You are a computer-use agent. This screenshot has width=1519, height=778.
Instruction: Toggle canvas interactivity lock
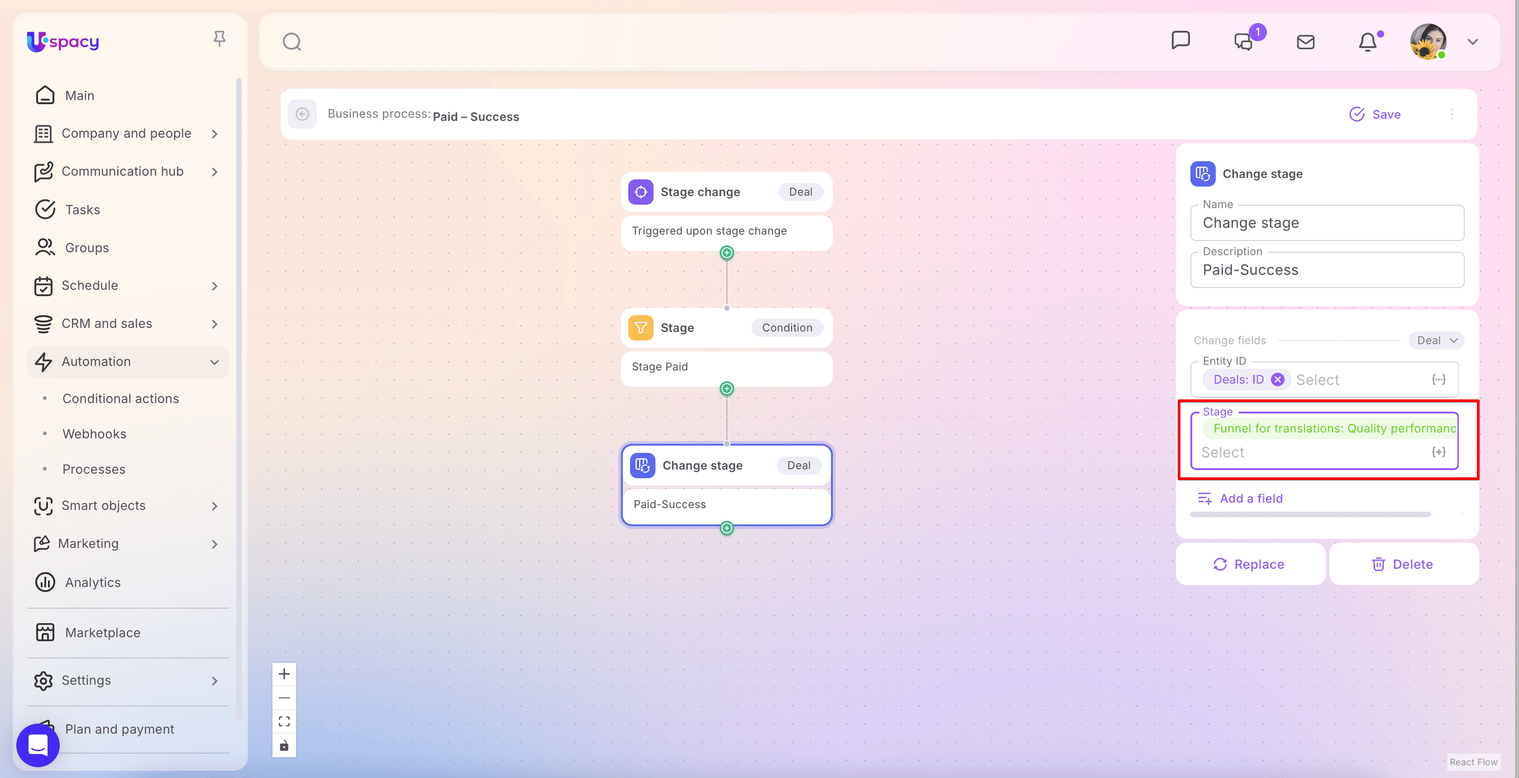(x=284, y=745)
